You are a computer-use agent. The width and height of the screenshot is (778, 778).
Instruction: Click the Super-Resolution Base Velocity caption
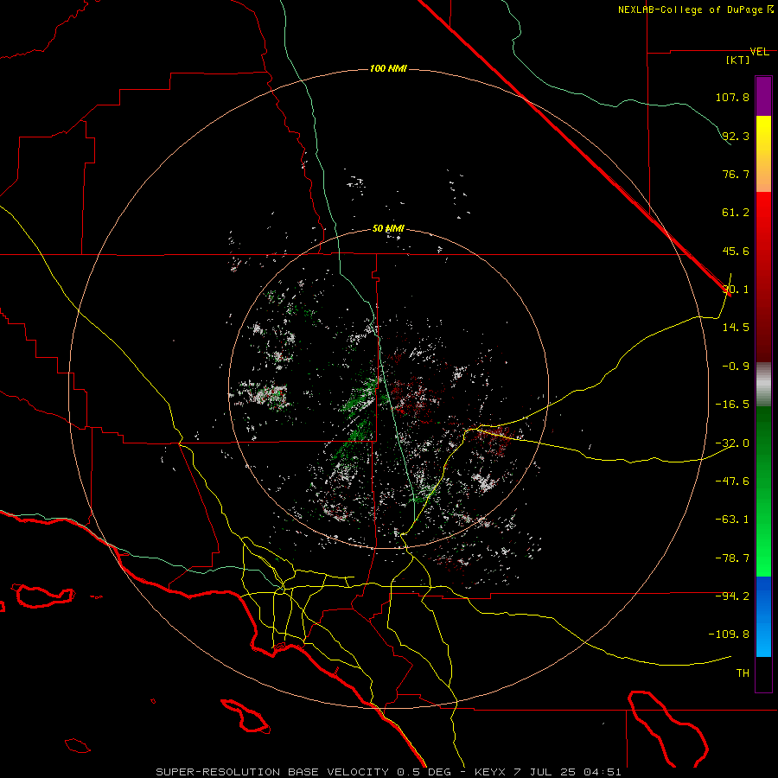click(388, 772)
